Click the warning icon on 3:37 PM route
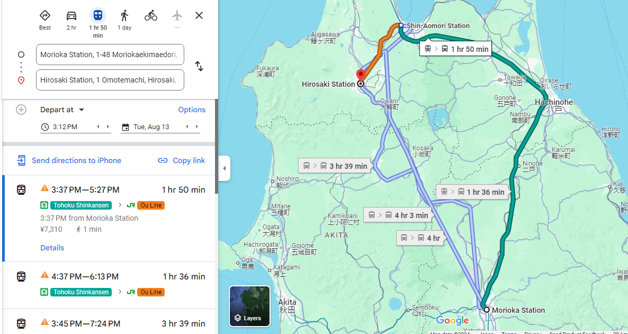Image resolution: width=628 pixels, height=334 pixels. point(44,188)
